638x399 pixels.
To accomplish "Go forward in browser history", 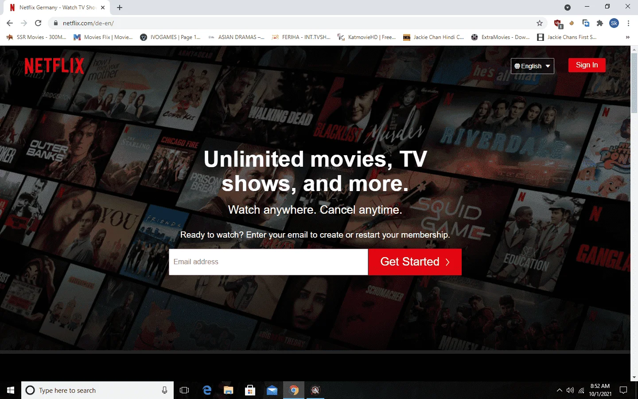I will [x=24, y=23].
